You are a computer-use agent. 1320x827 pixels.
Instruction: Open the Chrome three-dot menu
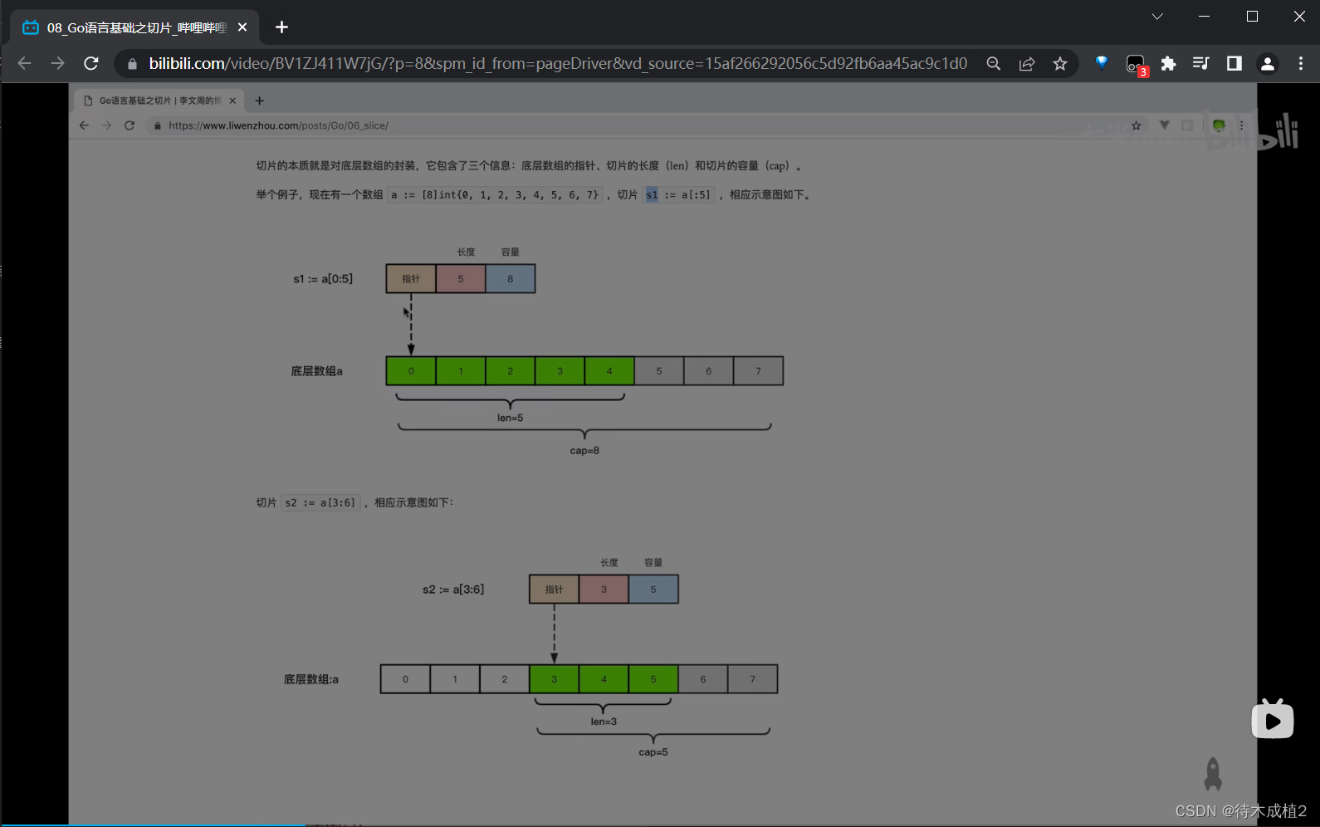pos(1301,63)
